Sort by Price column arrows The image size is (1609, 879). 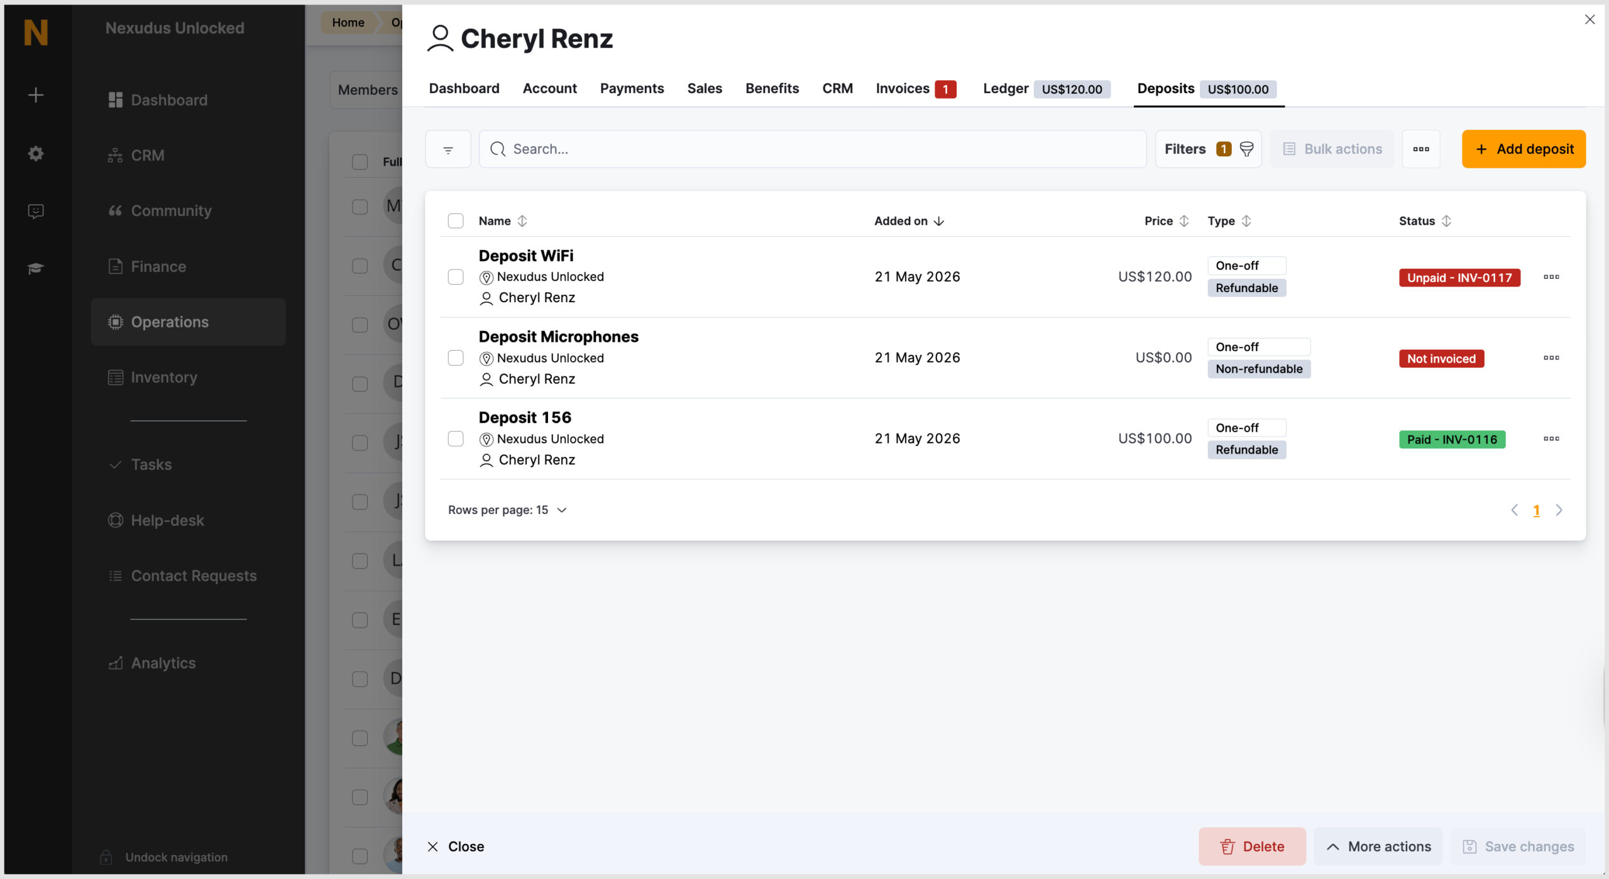pos(1184,221)
